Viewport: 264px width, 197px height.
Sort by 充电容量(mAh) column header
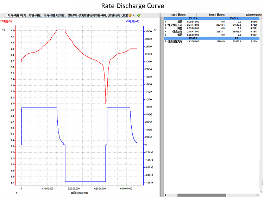pos(178,15)
